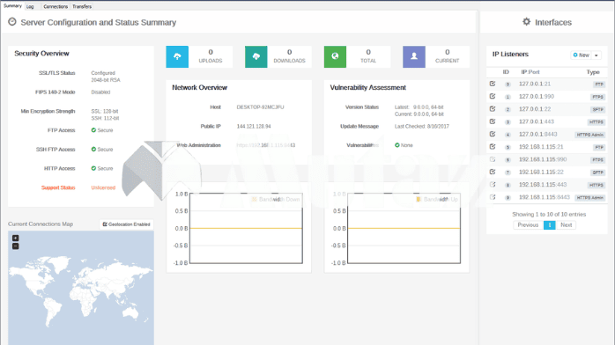The width and height of the screenshot is (615, 345).
Task: Click the FIPS 140-2 Mode Disabled value
Action: (x=100, y=92)
